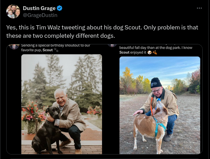210x159 pixels.
Task: Open the photo with the black dog
Action: pos(61,104)
